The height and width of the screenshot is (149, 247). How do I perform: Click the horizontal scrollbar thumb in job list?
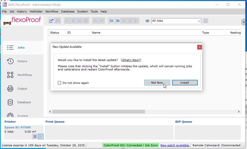click(x=98, y=112)
